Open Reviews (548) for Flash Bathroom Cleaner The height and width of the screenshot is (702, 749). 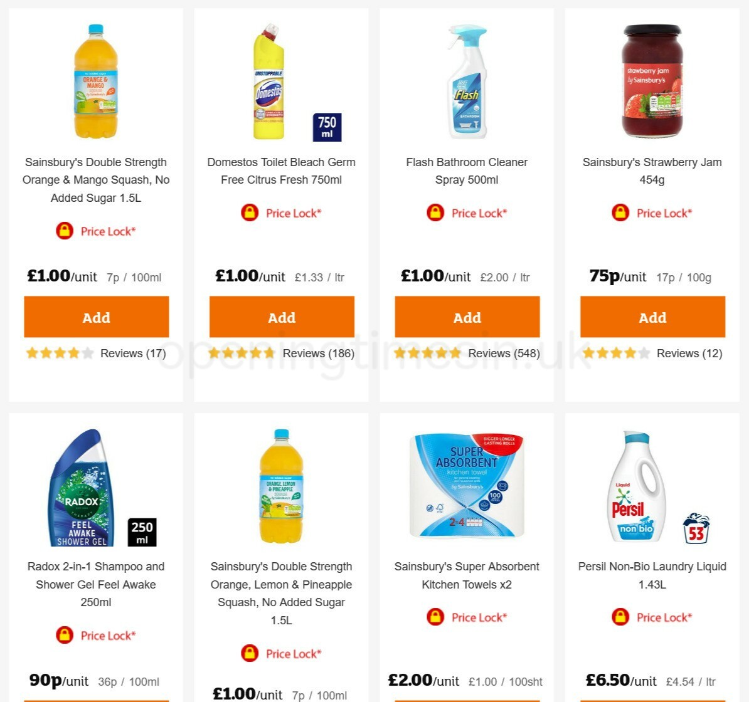pos(504,353)
